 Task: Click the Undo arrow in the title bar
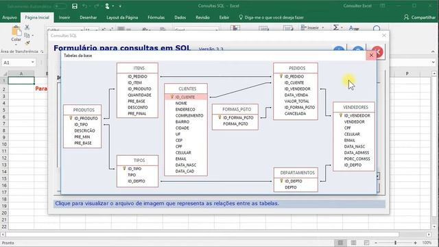(85, 6)
